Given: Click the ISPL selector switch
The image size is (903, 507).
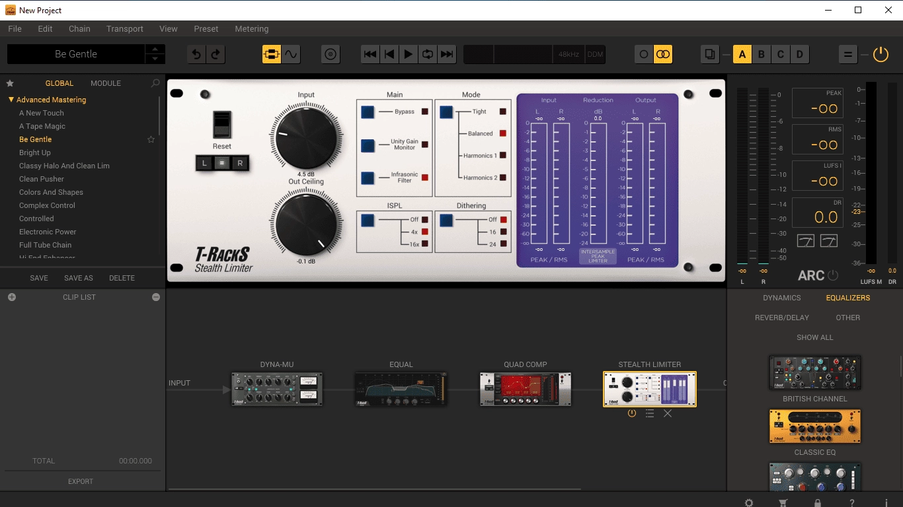Looking at the screenshot, I should click(368, 220).
